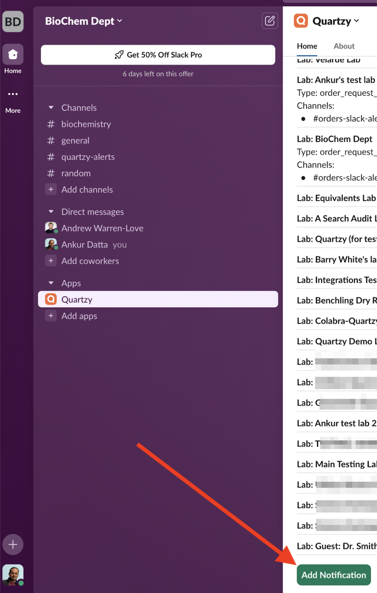Click the rocket icon on Slack Pro offer

[x=119, y=55]
